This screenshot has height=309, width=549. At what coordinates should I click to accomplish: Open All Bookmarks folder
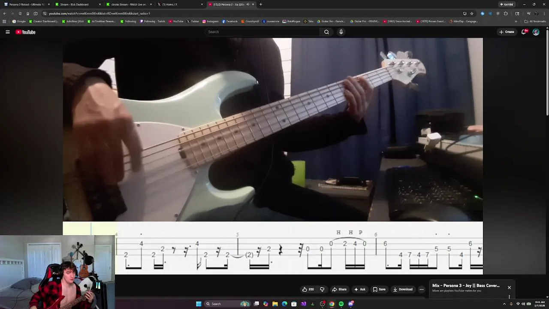click(535, 21)
